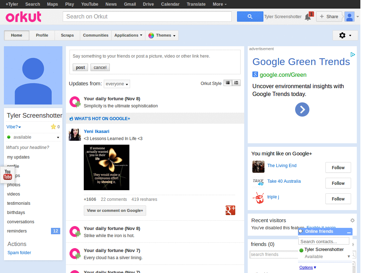365x273 pixels.
Task: Click the Share button
Action: point(329,17)
